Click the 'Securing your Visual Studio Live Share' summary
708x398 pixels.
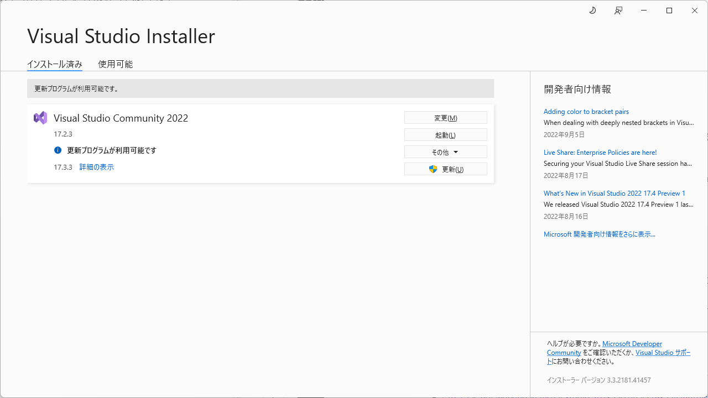pyautogui.click(x=618, y=164)
